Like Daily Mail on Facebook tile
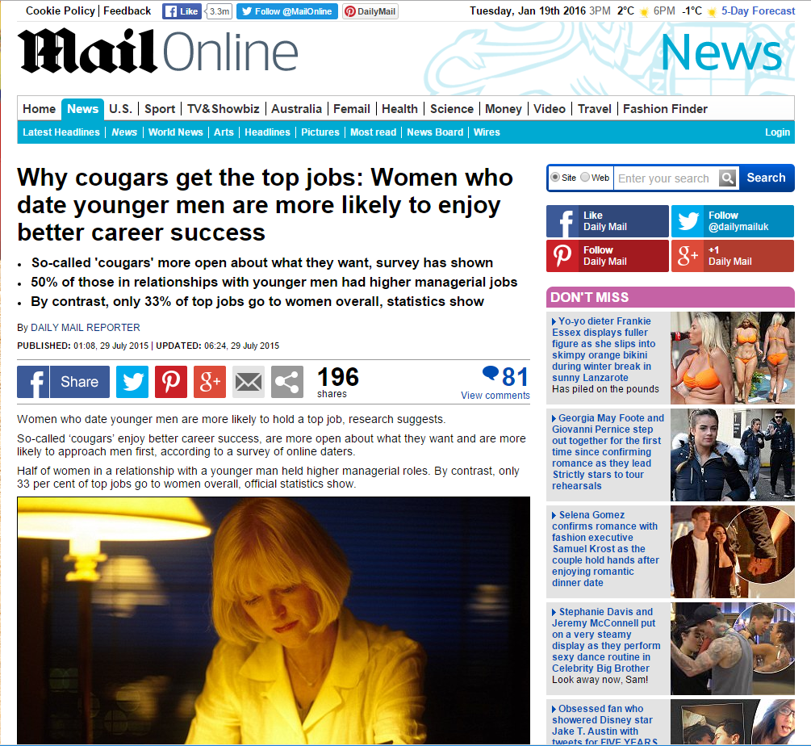 (x=607, y=221)
